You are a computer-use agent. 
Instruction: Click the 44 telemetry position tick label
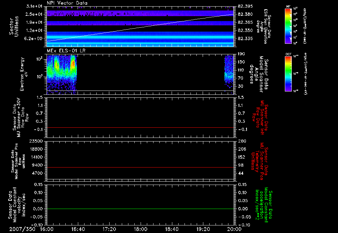point(241,173)
